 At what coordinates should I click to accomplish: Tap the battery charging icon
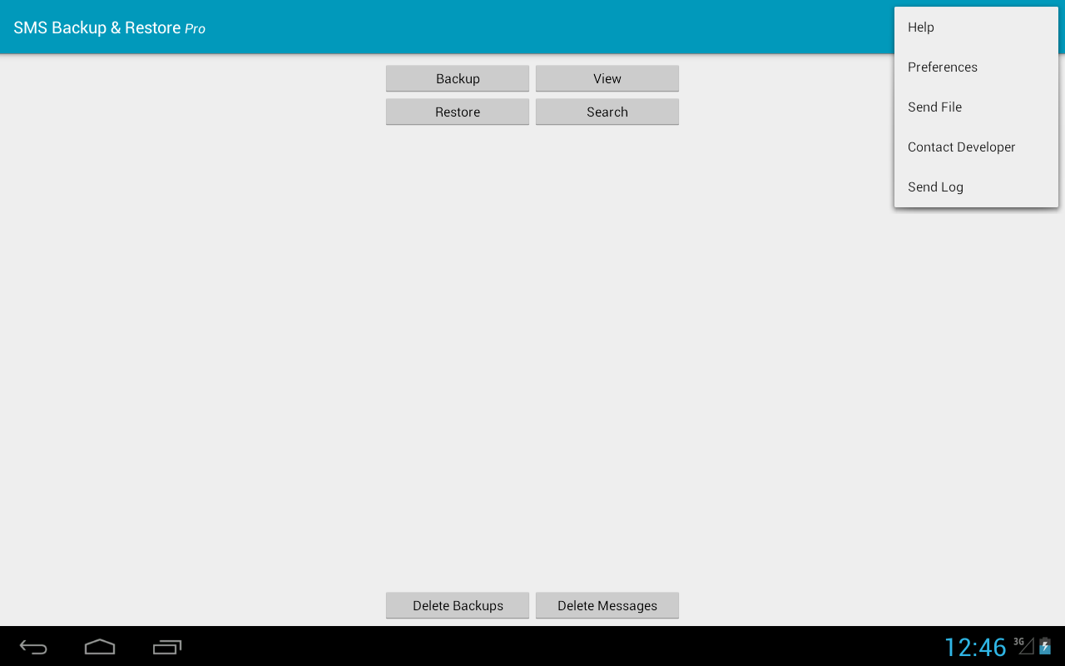[1045, 646]
